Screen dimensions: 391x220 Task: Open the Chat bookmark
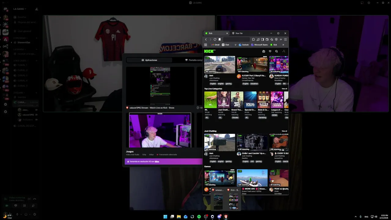click(x=225, y=45)
